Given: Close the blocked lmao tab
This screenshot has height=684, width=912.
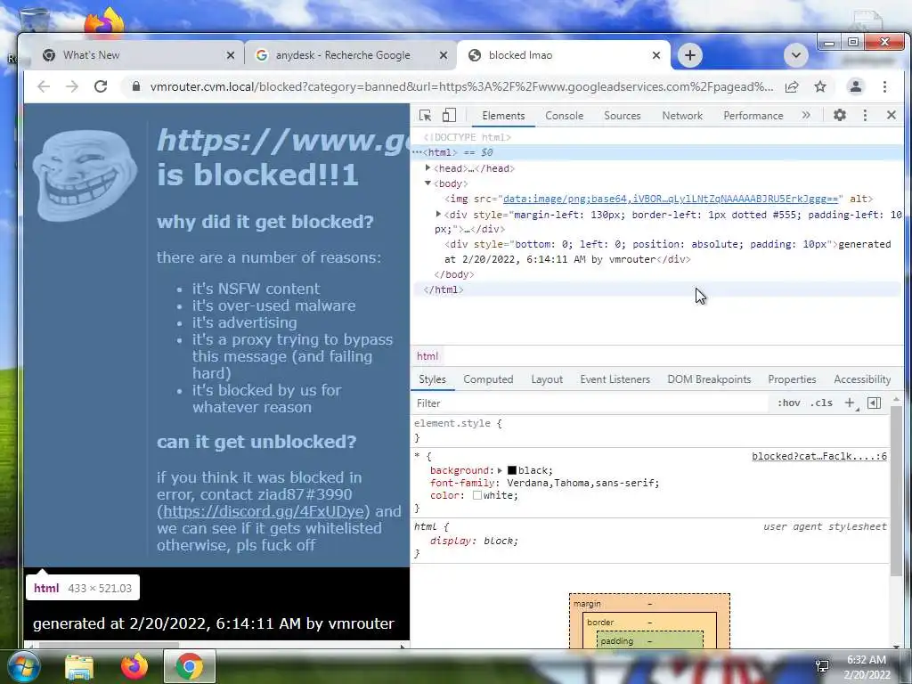Looking at the screenshot, I should click(x=656, y=55).
